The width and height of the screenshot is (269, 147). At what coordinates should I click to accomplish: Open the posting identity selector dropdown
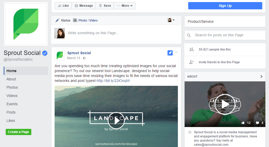(x=171, y=20)
